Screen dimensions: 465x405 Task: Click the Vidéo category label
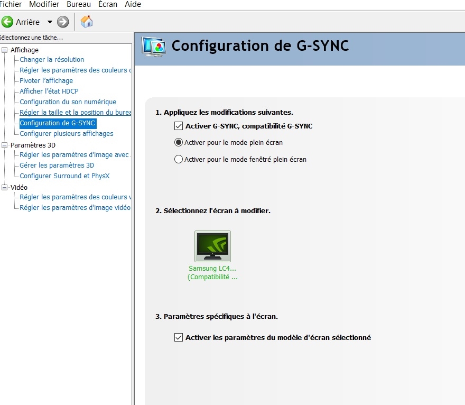pos(19,187)
